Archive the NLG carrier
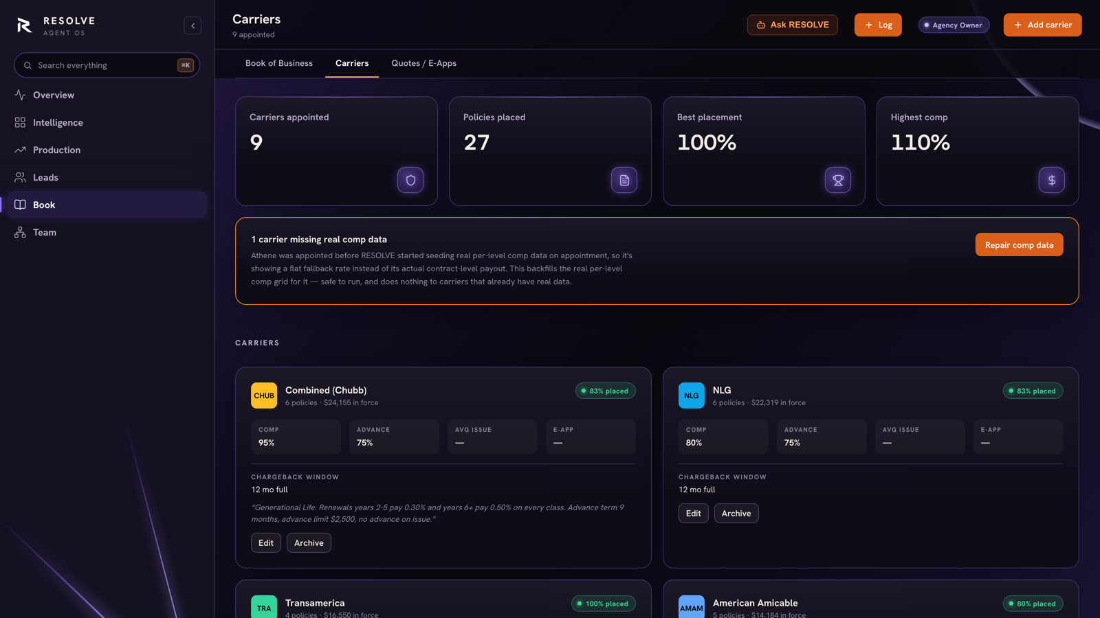1100x618 pixels. point(736,513)
